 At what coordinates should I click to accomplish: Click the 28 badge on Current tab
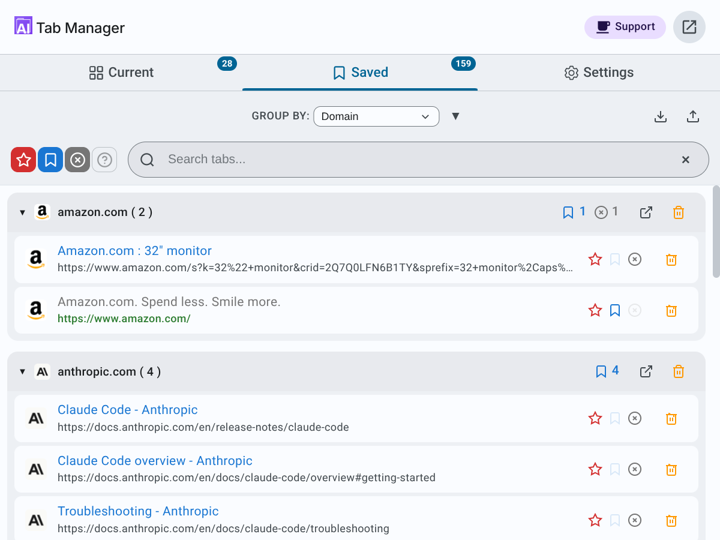(x=227, y=64)
